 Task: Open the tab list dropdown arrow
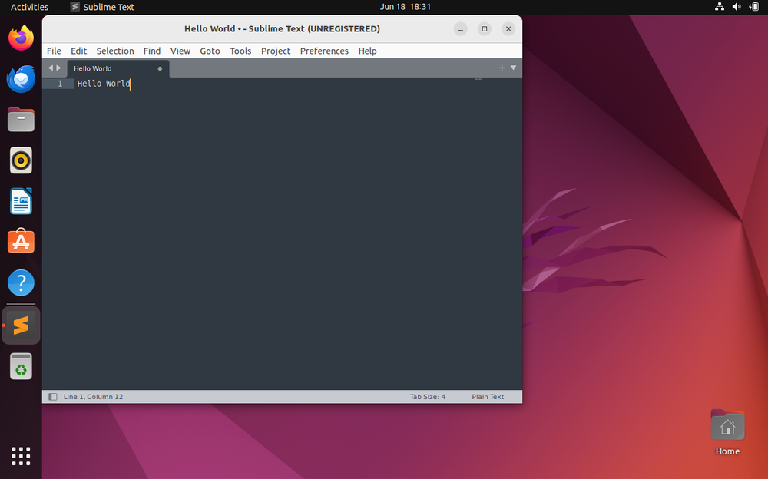pyautogui.click(x=514, y=68)
